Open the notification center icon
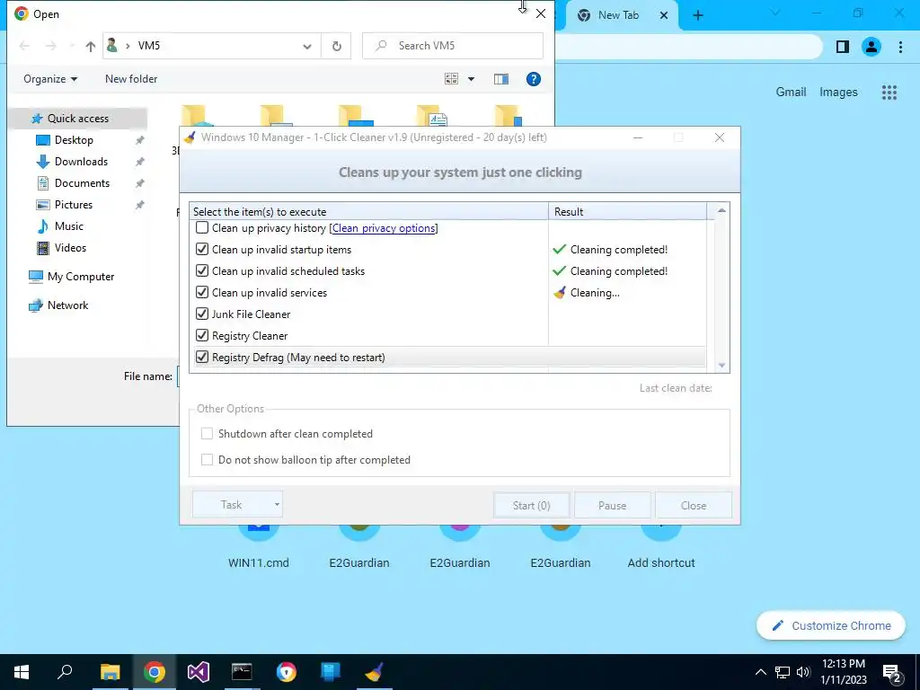This screenshot has height=690, width=920. tap(892, 674)
